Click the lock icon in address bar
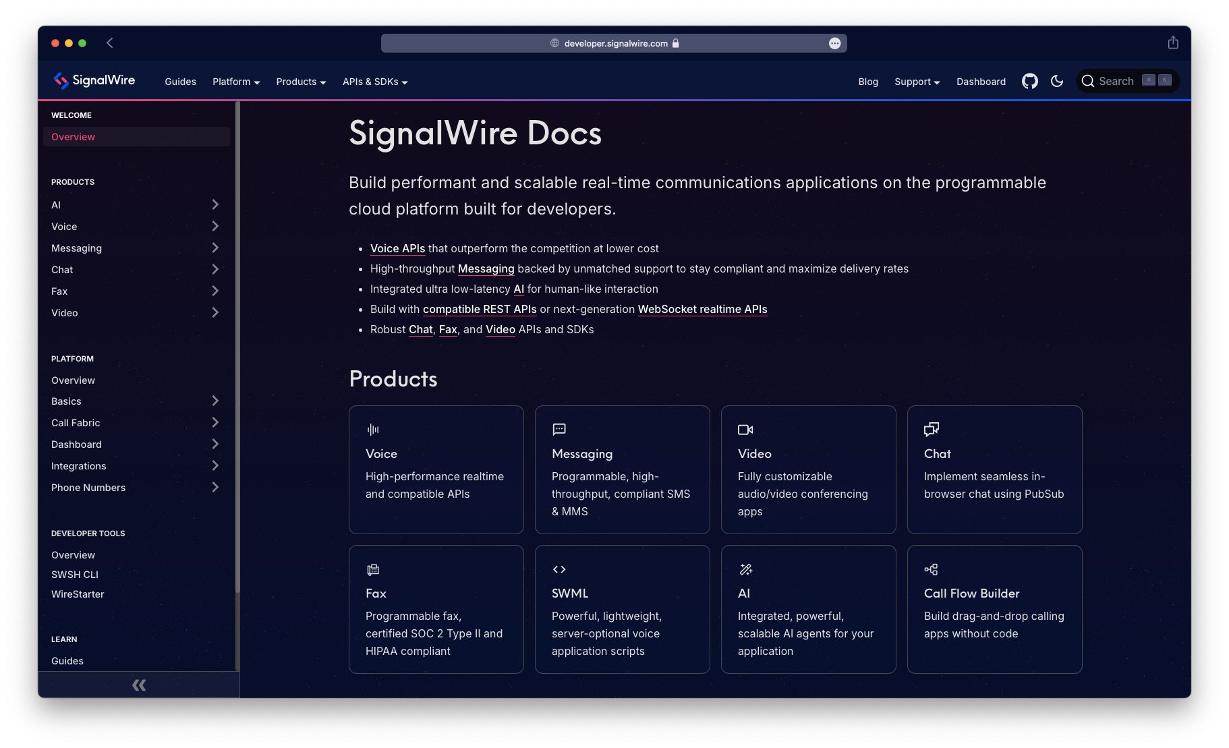The width and height of the screenshot is (1229, 748). pos(675,43)
